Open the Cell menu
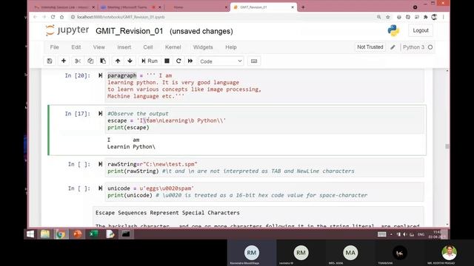The width and height of the screenshot is (474, 266). [x=148, y=47]
